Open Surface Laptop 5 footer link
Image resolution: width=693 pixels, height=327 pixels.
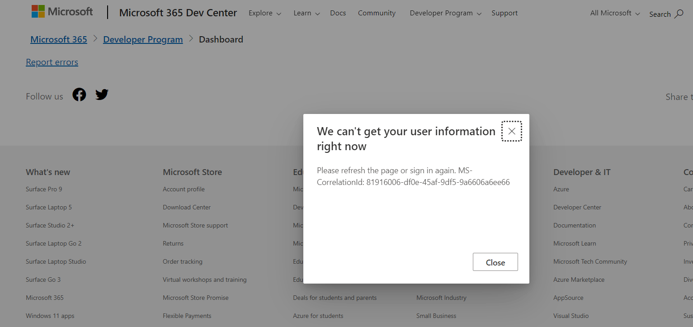click(x=49, y=207)
